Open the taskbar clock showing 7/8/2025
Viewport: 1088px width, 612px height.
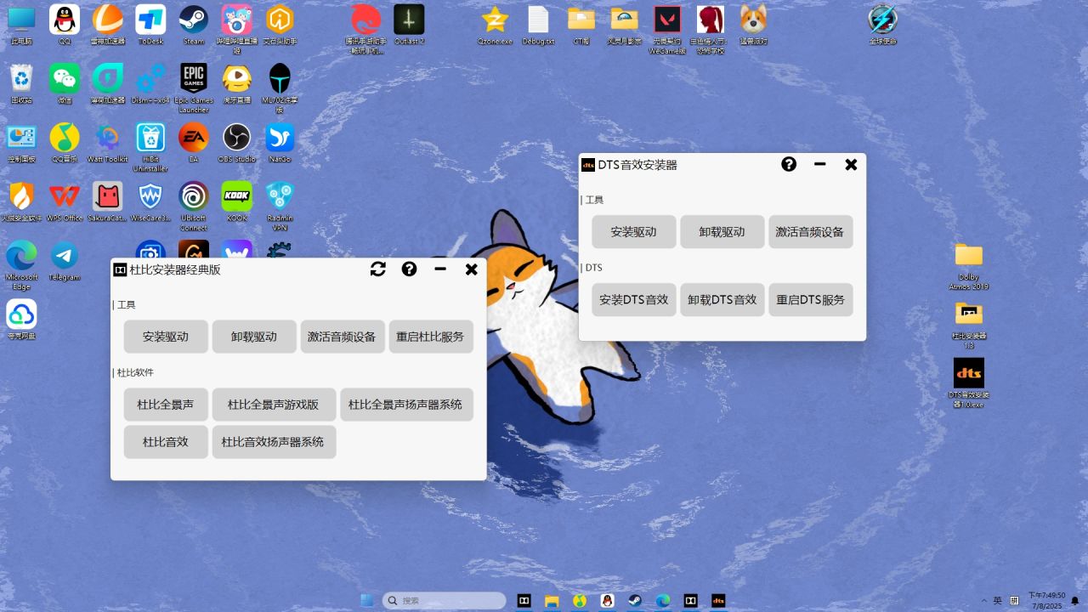1046,600
